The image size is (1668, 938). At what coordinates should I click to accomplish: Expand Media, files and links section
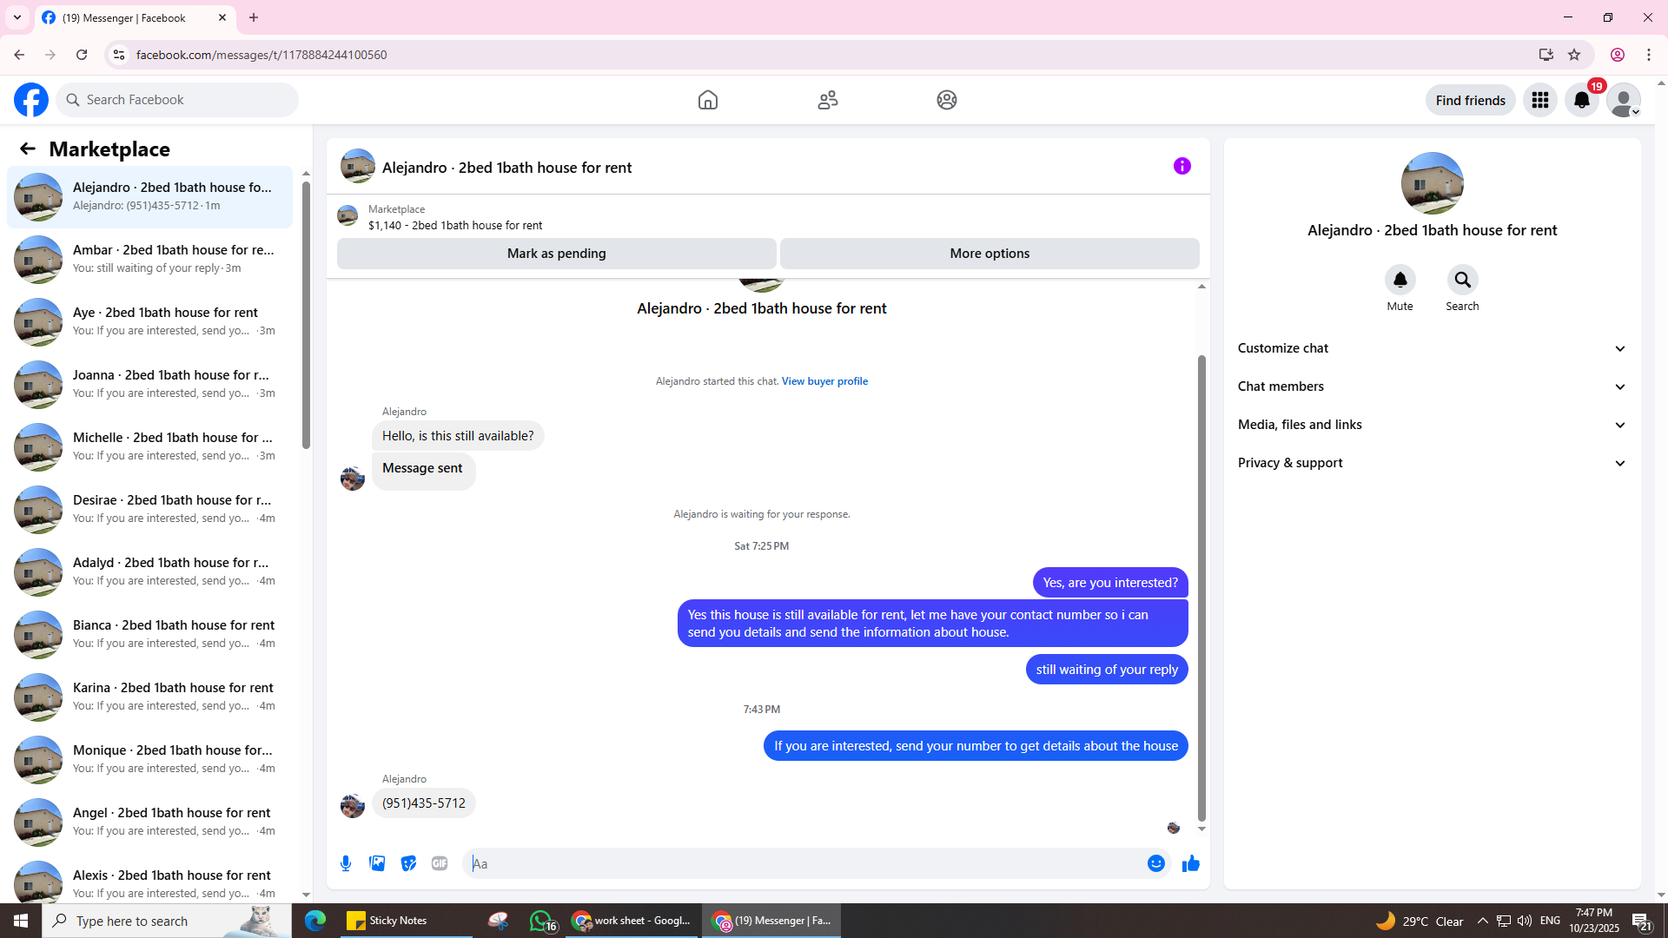1431,425
